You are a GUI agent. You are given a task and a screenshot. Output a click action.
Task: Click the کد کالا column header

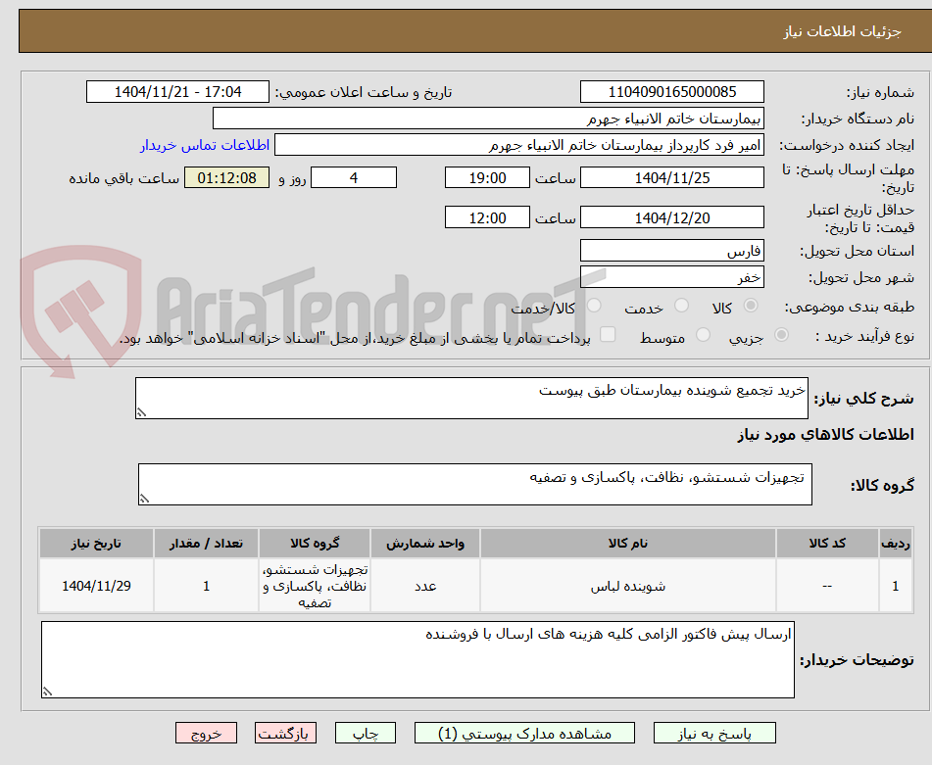click(x=827, y=543)
